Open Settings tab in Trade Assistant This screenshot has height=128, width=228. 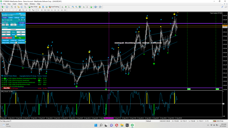pyautogui.click(x=17, y=18)
